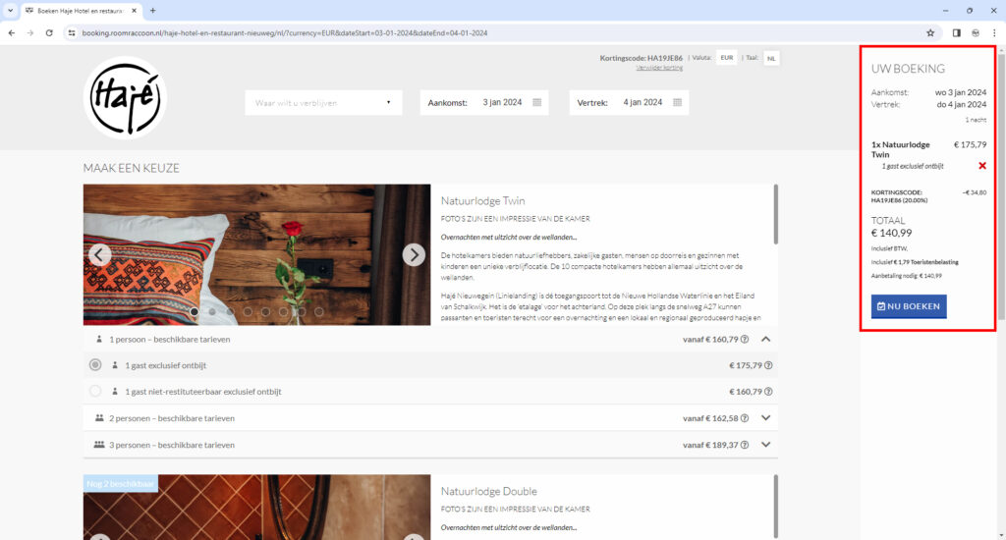The width and height of the screenshot is (1006, 540).
Task: Switch to the Boeken Hajé Hotel browser tab
Action: pos(84,10)
